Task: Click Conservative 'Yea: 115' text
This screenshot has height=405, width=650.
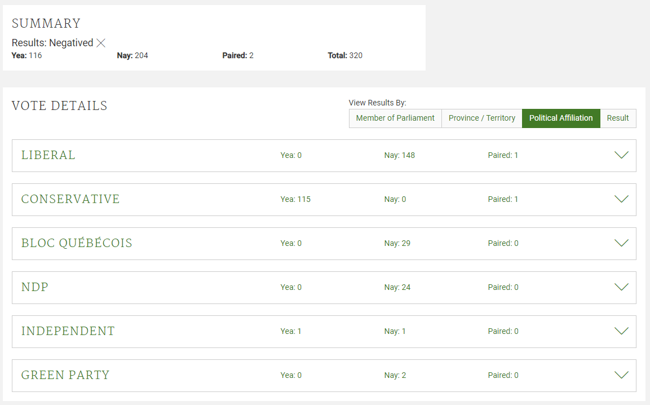Action: pyautogui.click(x=295, y=199)
